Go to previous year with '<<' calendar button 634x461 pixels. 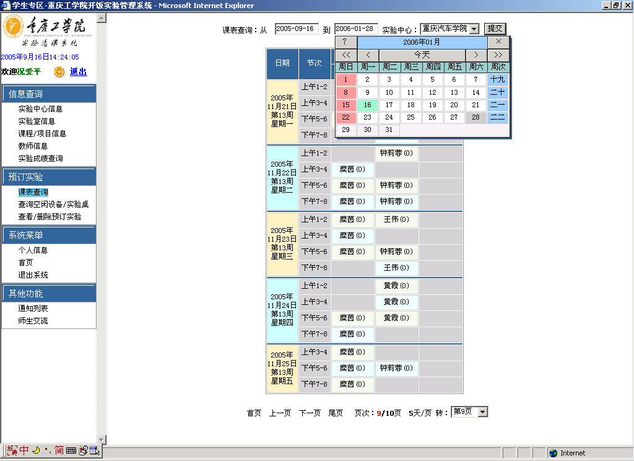(345, 55)
